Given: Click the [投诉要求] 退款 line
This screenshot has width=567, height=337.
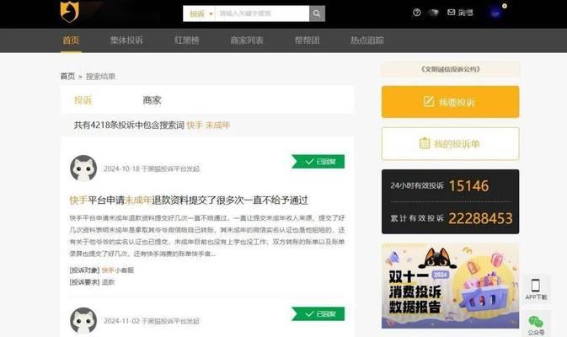Looking at the screenshot, I should click(92, 282).
